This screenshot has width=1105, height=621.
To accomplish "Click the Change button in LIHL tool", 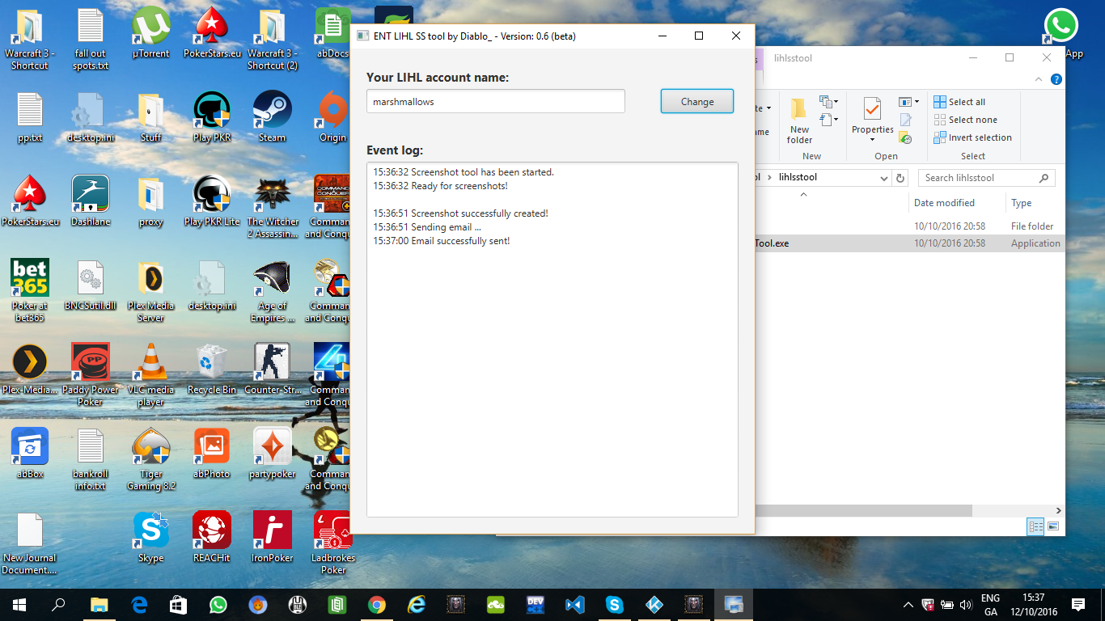I will 697,102.
